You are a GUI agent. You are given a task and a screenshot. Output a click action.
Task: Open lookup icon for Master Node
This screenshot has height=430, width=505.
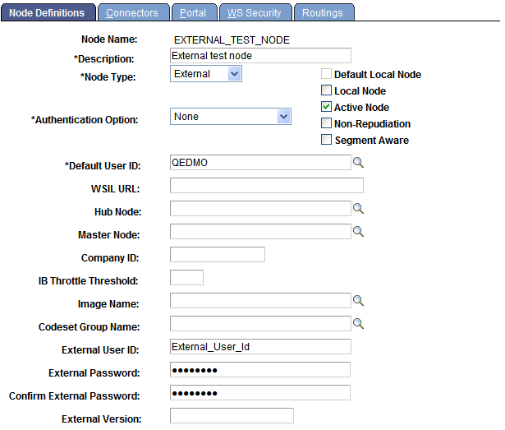pos(358,232)
